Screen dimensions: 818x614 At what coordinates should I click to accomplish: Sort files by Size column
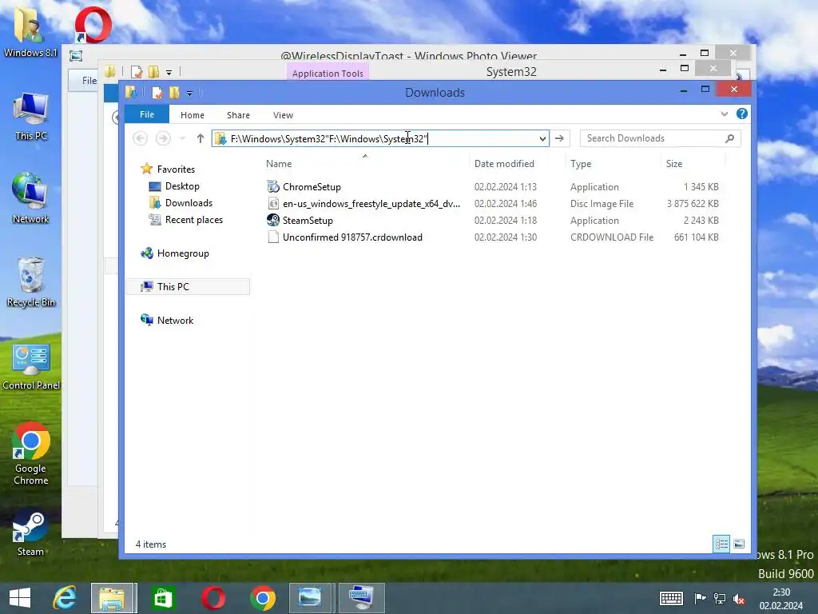pos(674,163)
